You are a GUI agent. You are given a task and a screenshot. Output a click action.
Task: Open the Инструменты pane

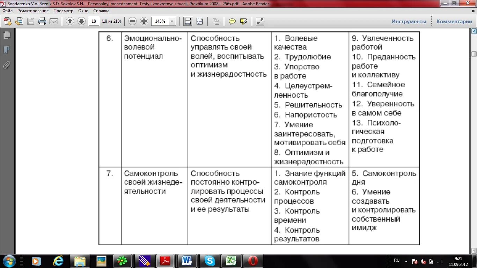[x=409, y=21]
